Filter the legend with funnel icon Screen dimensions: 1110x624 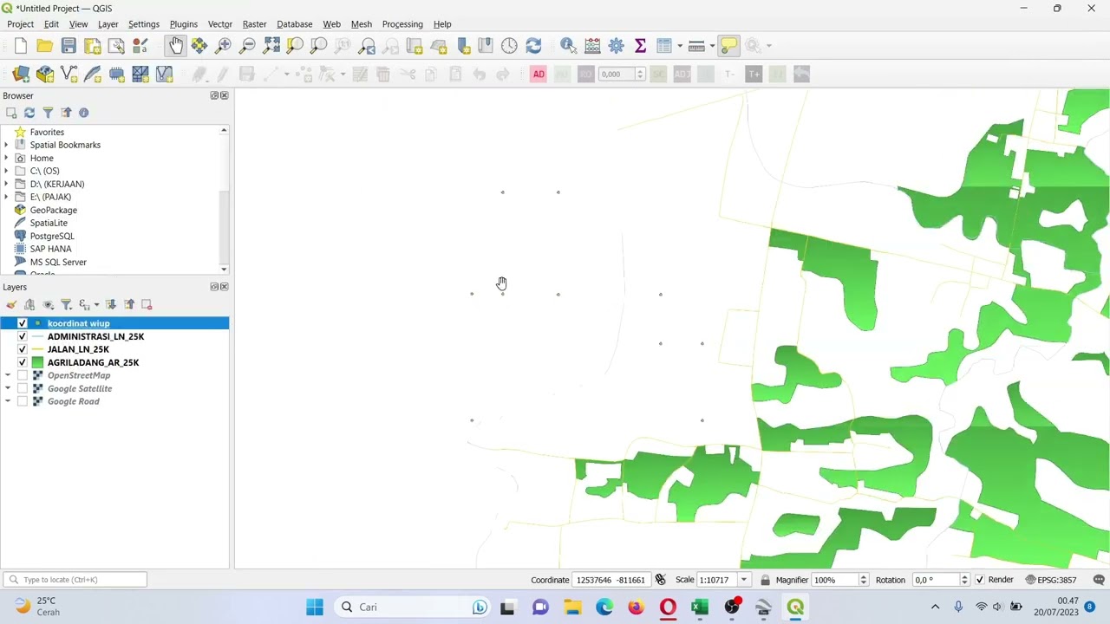click(66, 305)
